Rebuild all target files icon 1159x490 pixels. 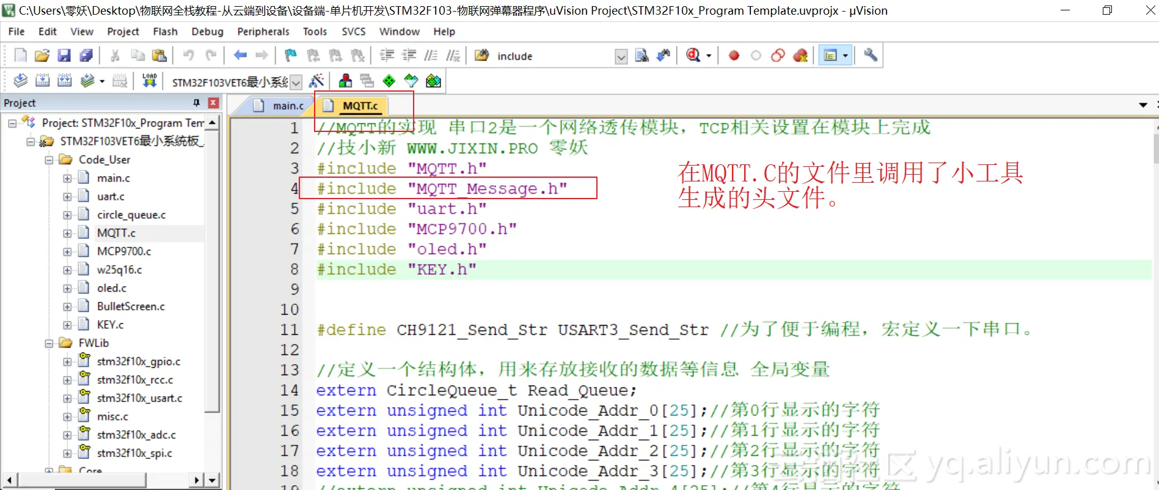point(65,81)
